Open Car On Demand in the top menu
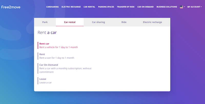205x104 pixels. pyautogui.click(x=145, y=7)
